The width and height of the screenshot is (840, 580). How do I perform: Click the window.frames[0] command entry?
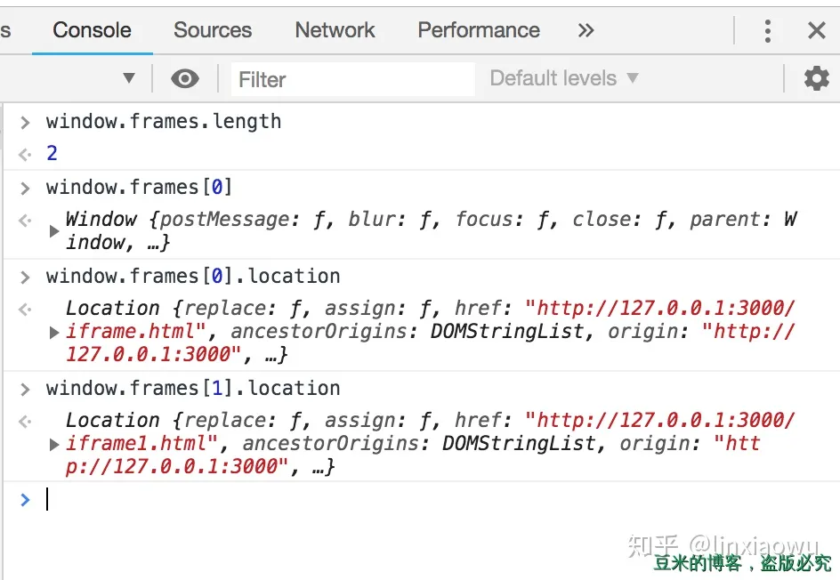point(139,188)
